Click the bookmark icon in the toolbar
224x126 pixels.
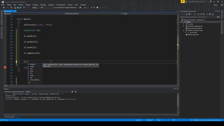(x=97, y=8)
